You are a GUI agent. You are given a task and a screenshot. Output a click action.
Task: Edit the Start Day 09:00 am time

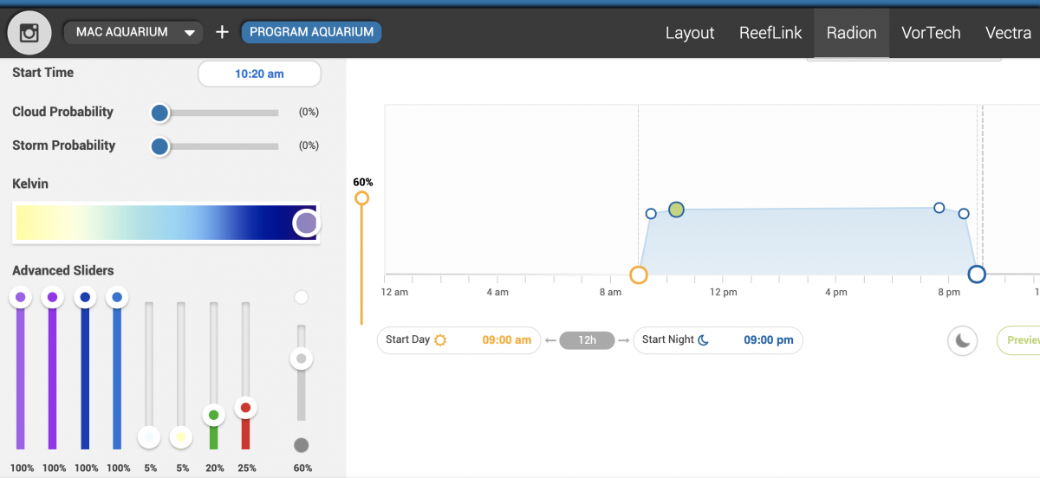coord(507,340)
